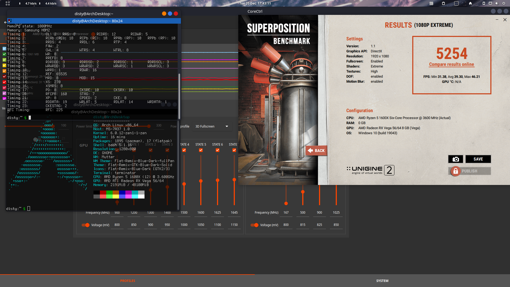
Task: Switch to the PROFILES tab
Action: pos(127,281)
